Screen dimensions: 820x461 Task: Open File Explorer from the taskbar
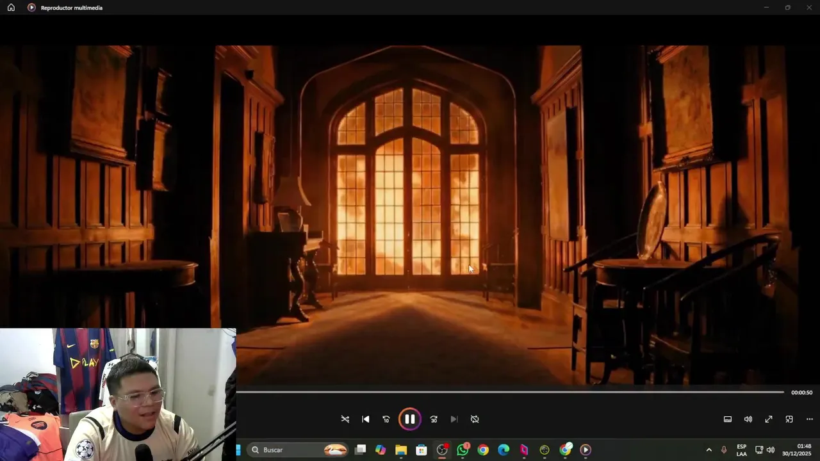click(x=401, y=450)
